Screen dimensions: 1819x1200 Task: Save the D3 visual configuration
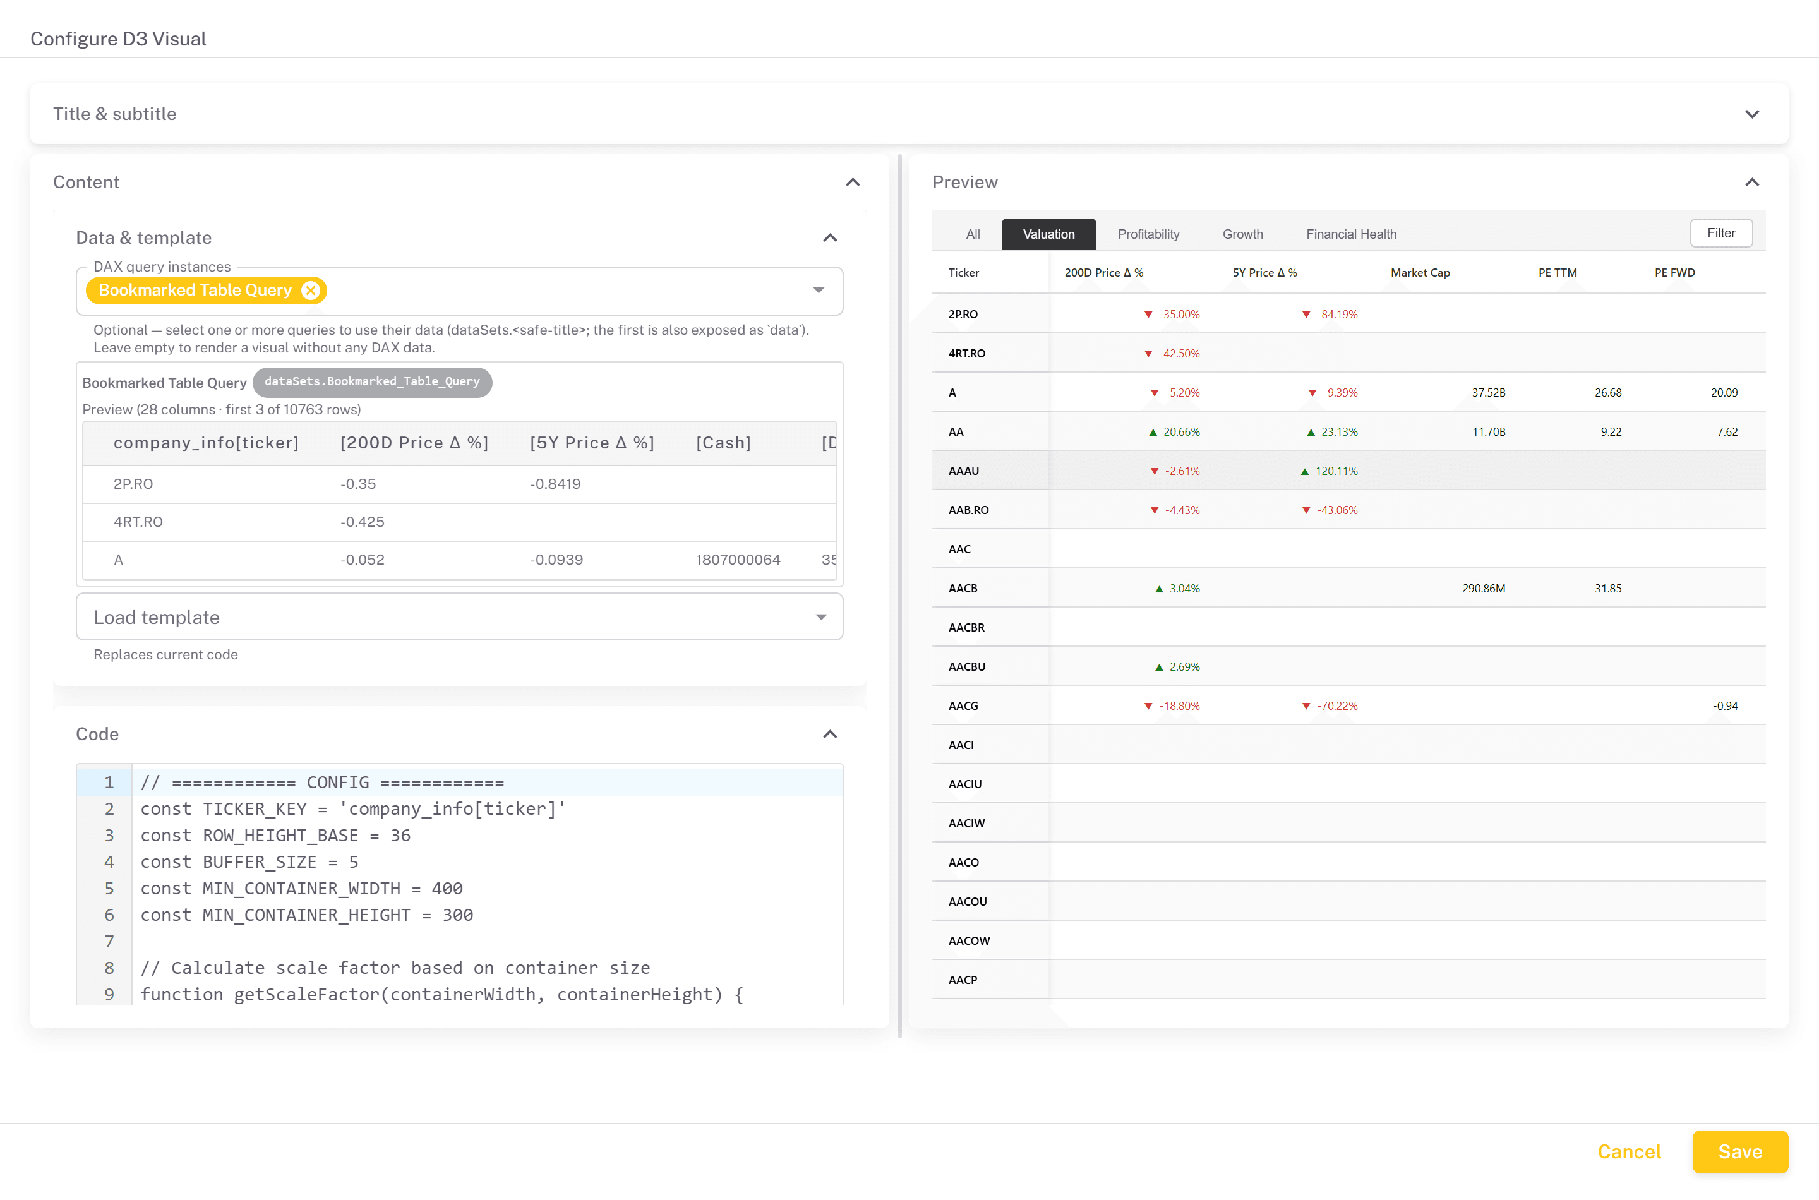[1739, 1151]
